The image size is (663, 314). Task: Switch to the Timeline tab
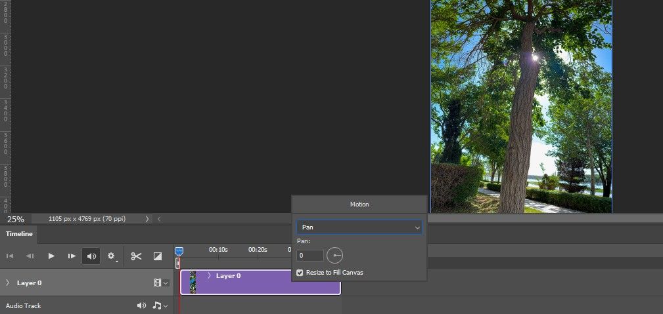click(19, 233)
